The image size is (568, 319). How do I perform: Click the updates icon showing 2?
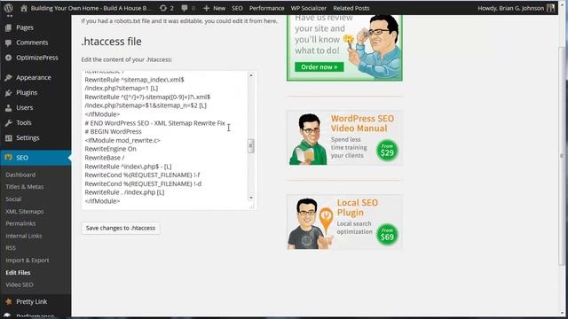coord(163,8)
